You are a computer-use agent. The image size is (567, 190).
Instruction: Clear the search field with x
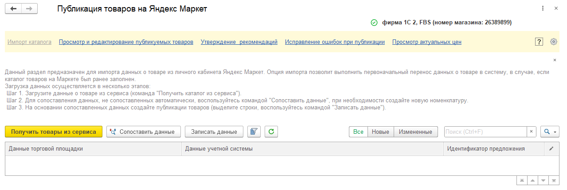click(532, 132)
